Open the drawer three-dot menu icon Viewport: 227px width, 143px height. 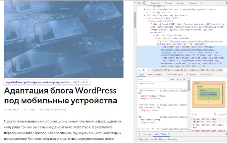(x=140, y=134)
